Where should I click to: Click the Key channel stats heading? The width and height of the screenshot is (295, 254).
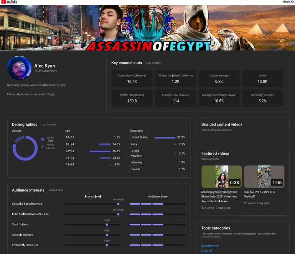pyautogui.click(x=127, y=63)
